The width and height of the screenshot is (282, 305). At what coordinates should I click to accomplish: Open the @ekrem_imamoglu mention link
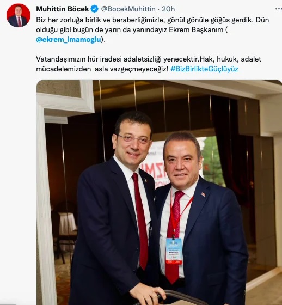[69, 39]
